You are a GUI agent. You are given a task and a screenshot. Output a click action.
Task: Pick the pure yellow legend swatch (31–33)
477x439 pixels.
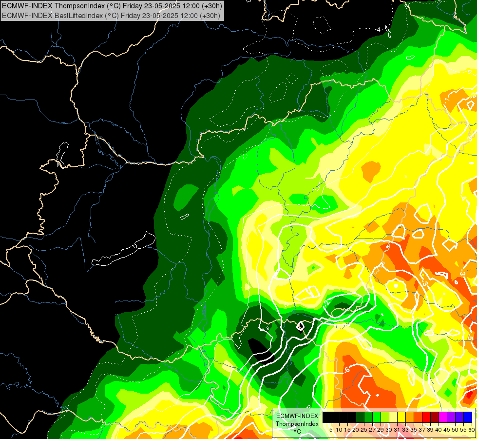click(401, 417)
